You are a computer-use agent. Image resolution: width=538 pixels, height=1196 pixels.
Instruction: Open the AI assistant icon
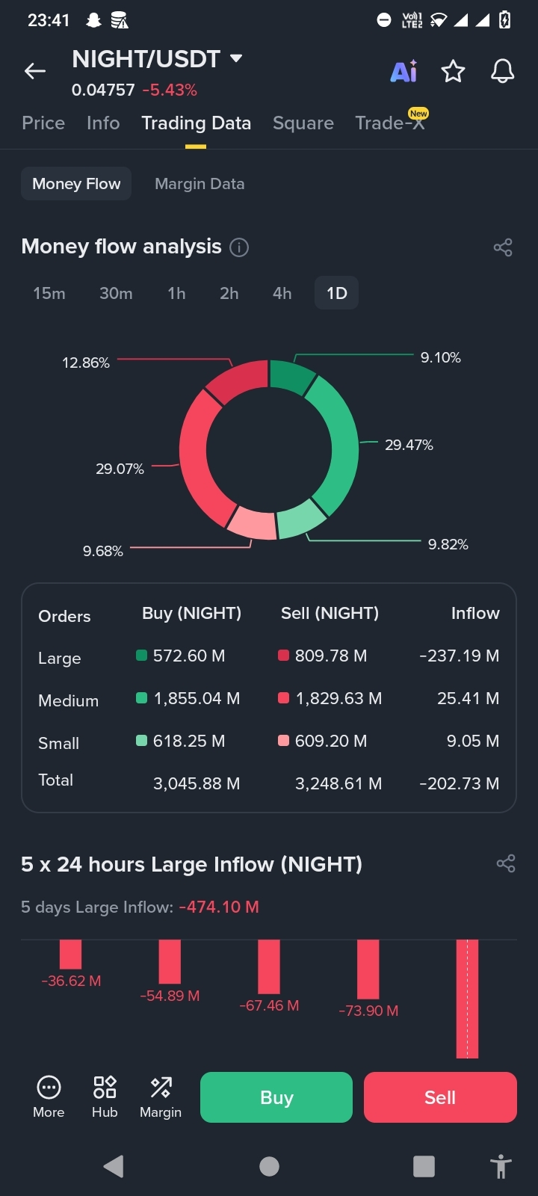(x=404, y=71)
